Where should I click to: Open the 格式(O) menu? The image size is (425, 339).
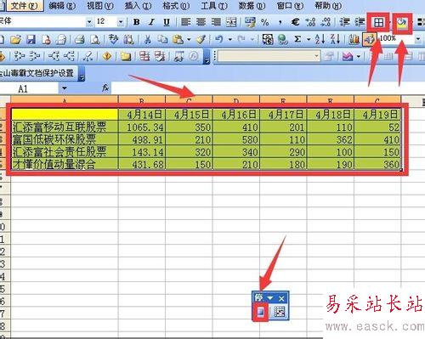176,6
